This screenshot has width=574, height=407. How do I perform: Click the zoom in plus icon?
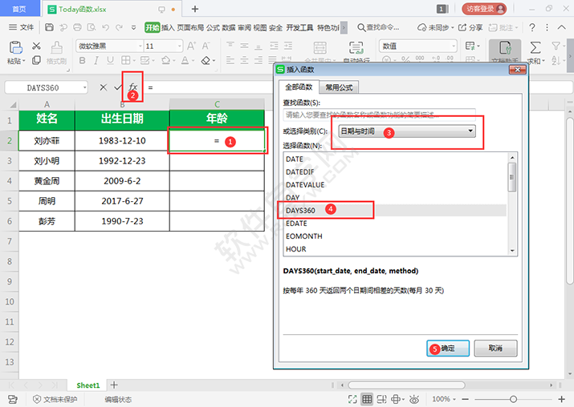(561, 399)
